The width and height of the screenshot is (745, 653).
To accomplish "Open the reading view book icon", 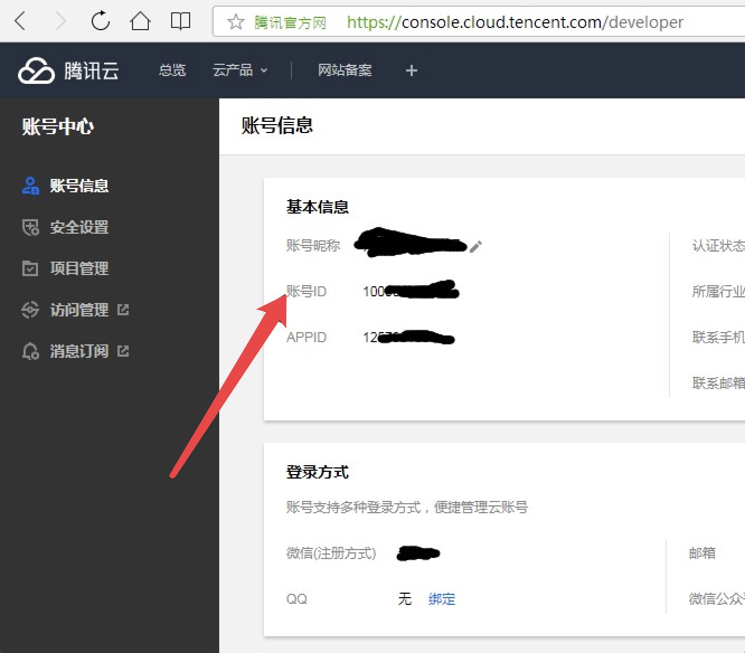I will tap(180, 21).
